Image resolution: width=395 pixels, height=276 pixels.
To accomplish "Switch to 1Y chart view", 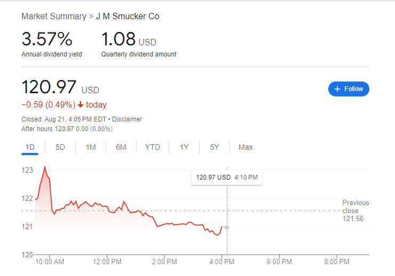I will click(184, 147).
